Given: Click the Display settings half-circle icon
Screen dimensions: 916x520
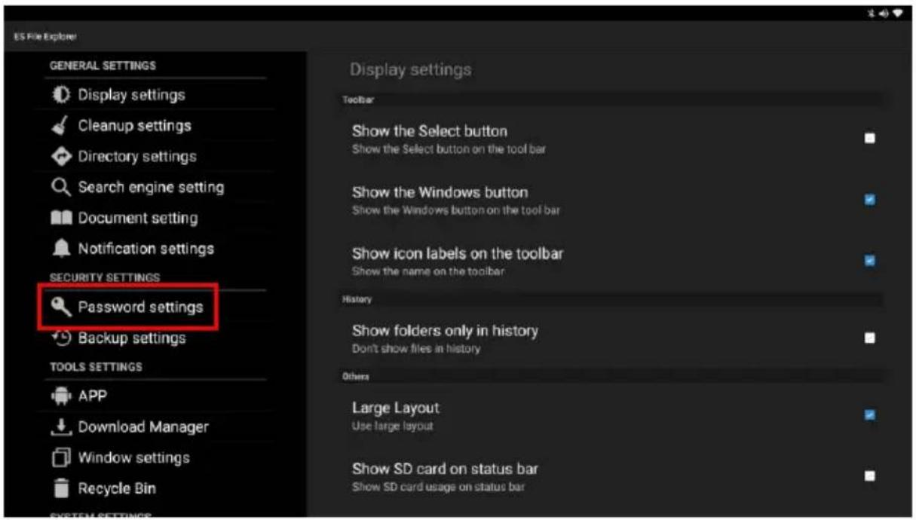Looking at the screenshot, I should coord(60,95).
